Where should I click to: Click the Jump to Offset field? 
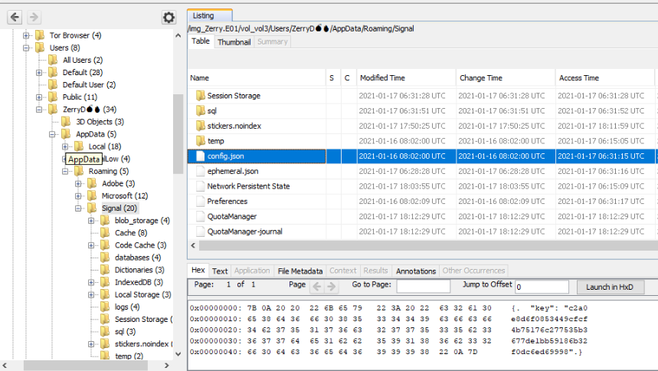[x=542, y=287]
